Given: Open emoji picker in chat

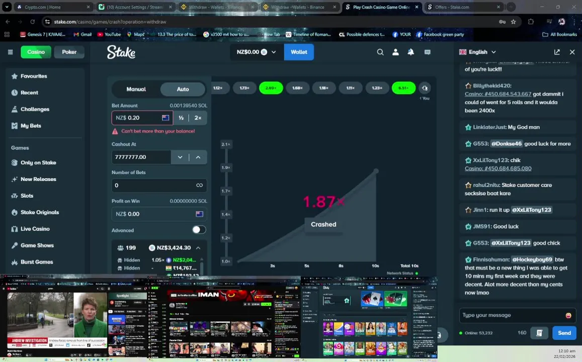Looking at the screenshot, I should tap(568, 315).
